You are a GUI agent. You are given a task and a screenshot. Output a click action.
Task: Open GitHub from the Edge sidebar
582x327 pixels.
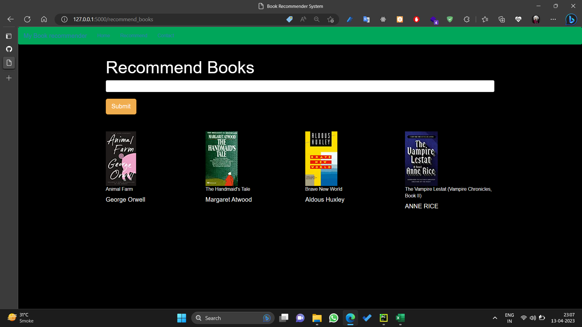click(x=9, y=49)
